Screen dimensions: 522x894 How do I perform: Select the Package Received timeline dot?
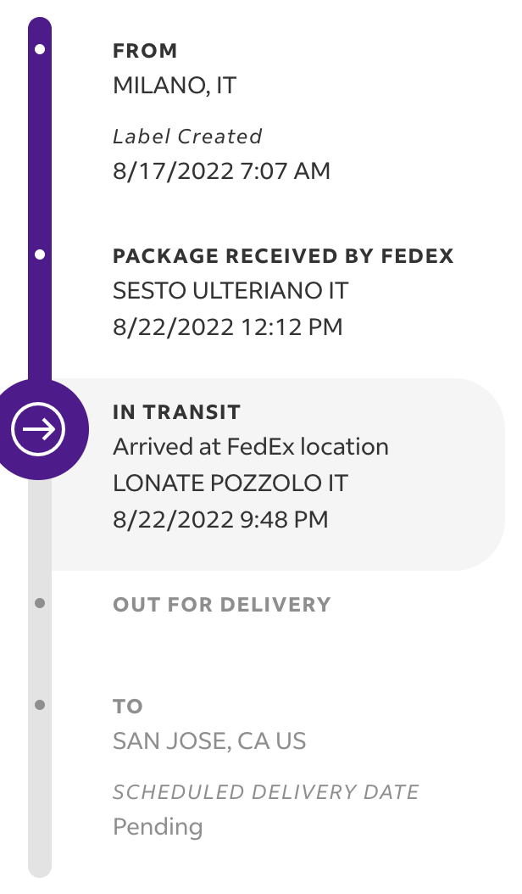point(40,254)
